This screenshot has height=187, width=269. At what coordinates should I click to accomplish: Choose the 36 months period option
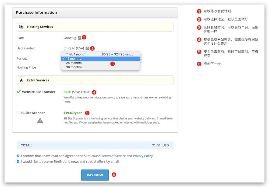tap(74, 67)
